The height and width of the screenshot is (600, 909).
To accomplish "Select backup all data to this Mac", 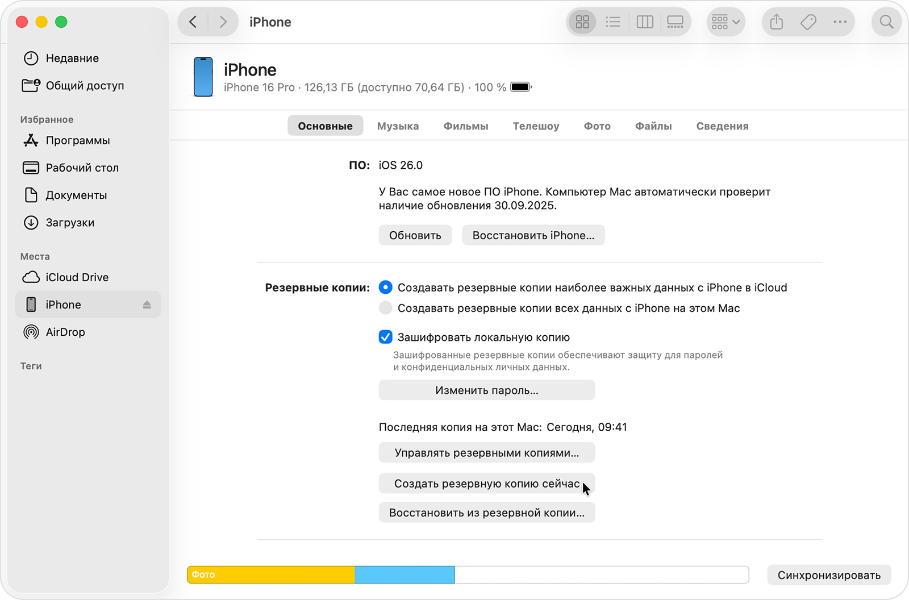I will (386, 308).
